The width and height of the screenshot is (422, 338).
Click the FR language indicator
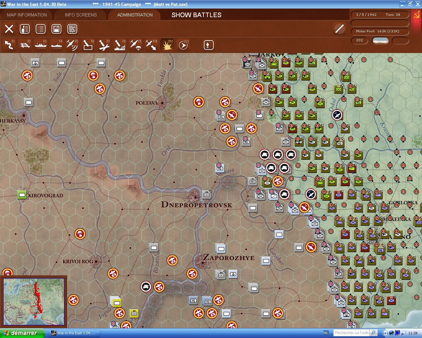click(x=326, y=333)
